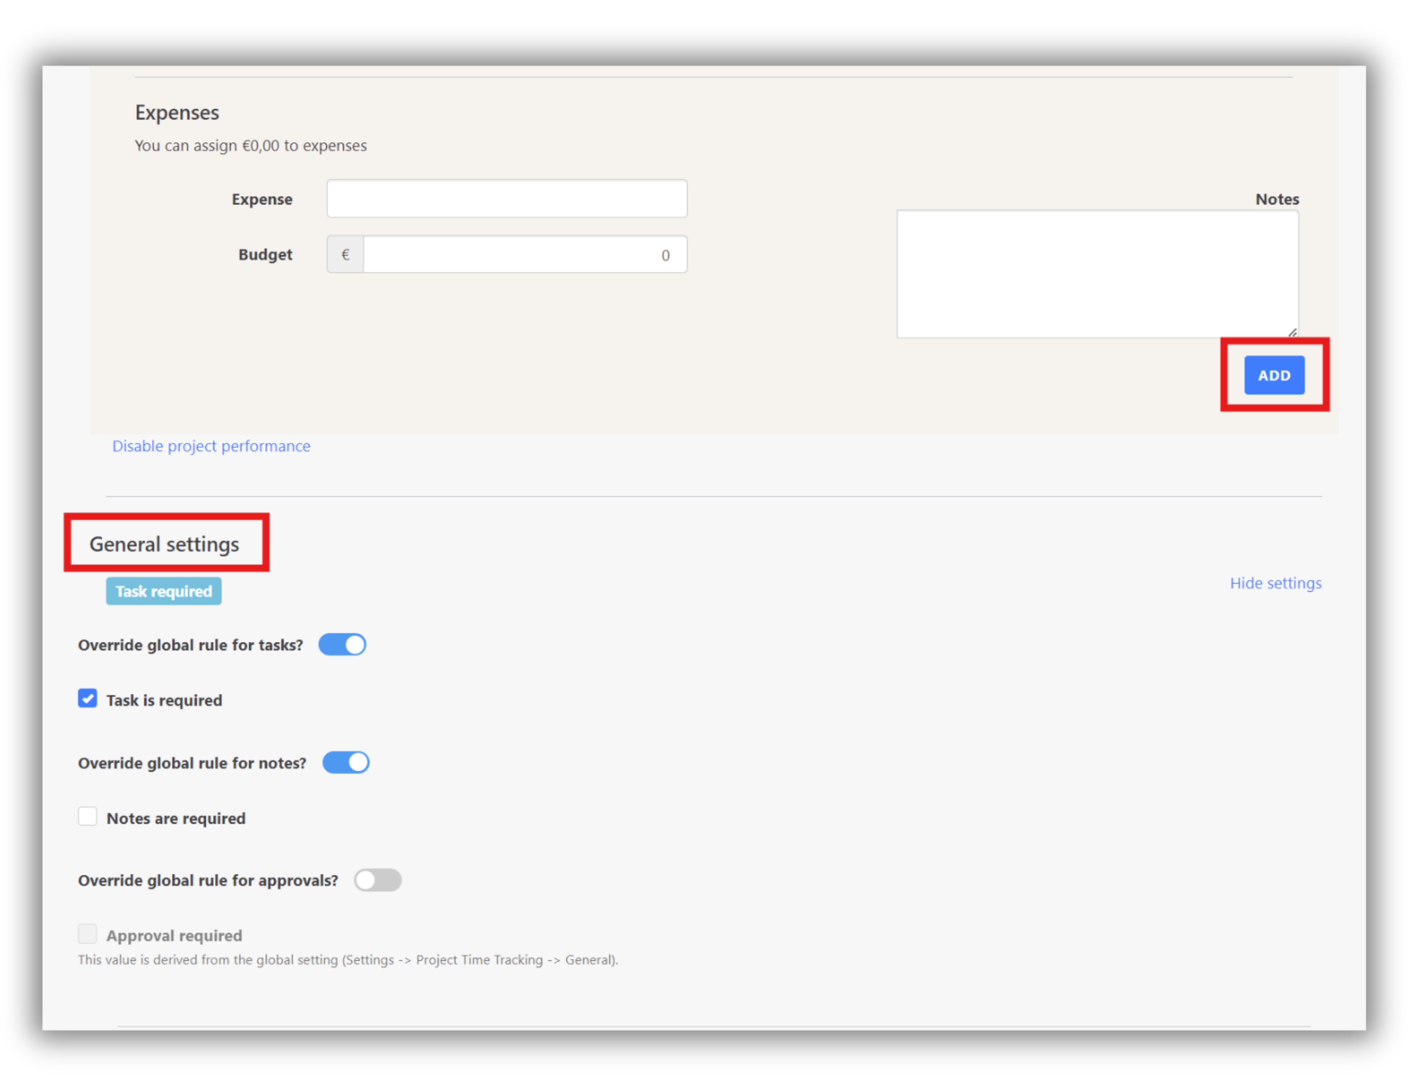Click the Notes label above the textarea
This screenshot has width=1408, height=1081.
pyautogui.click(x=1277, y=199)
